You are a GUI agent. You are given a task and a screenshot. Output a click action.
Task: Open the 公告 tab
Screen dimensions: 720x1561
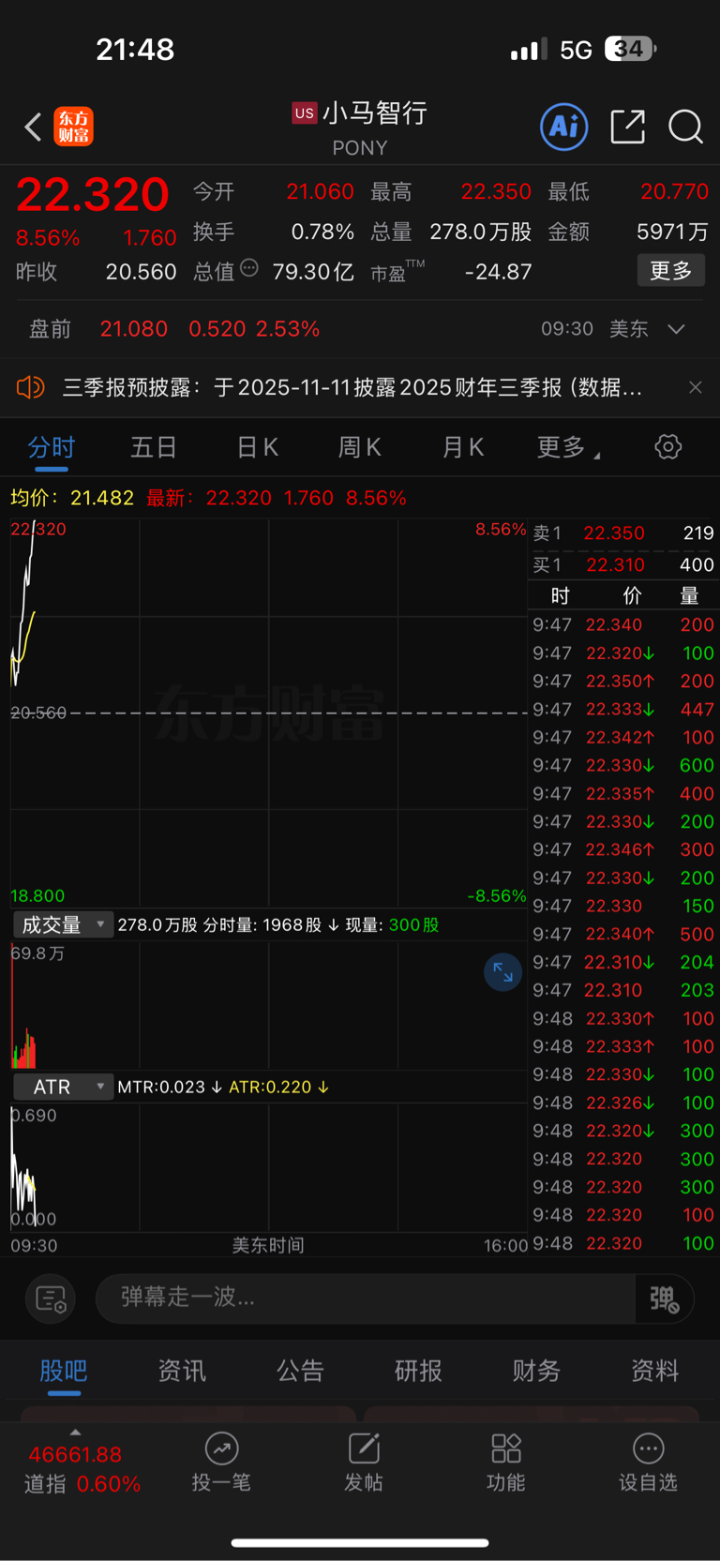pyautogui.click(x=300, y=1371)
